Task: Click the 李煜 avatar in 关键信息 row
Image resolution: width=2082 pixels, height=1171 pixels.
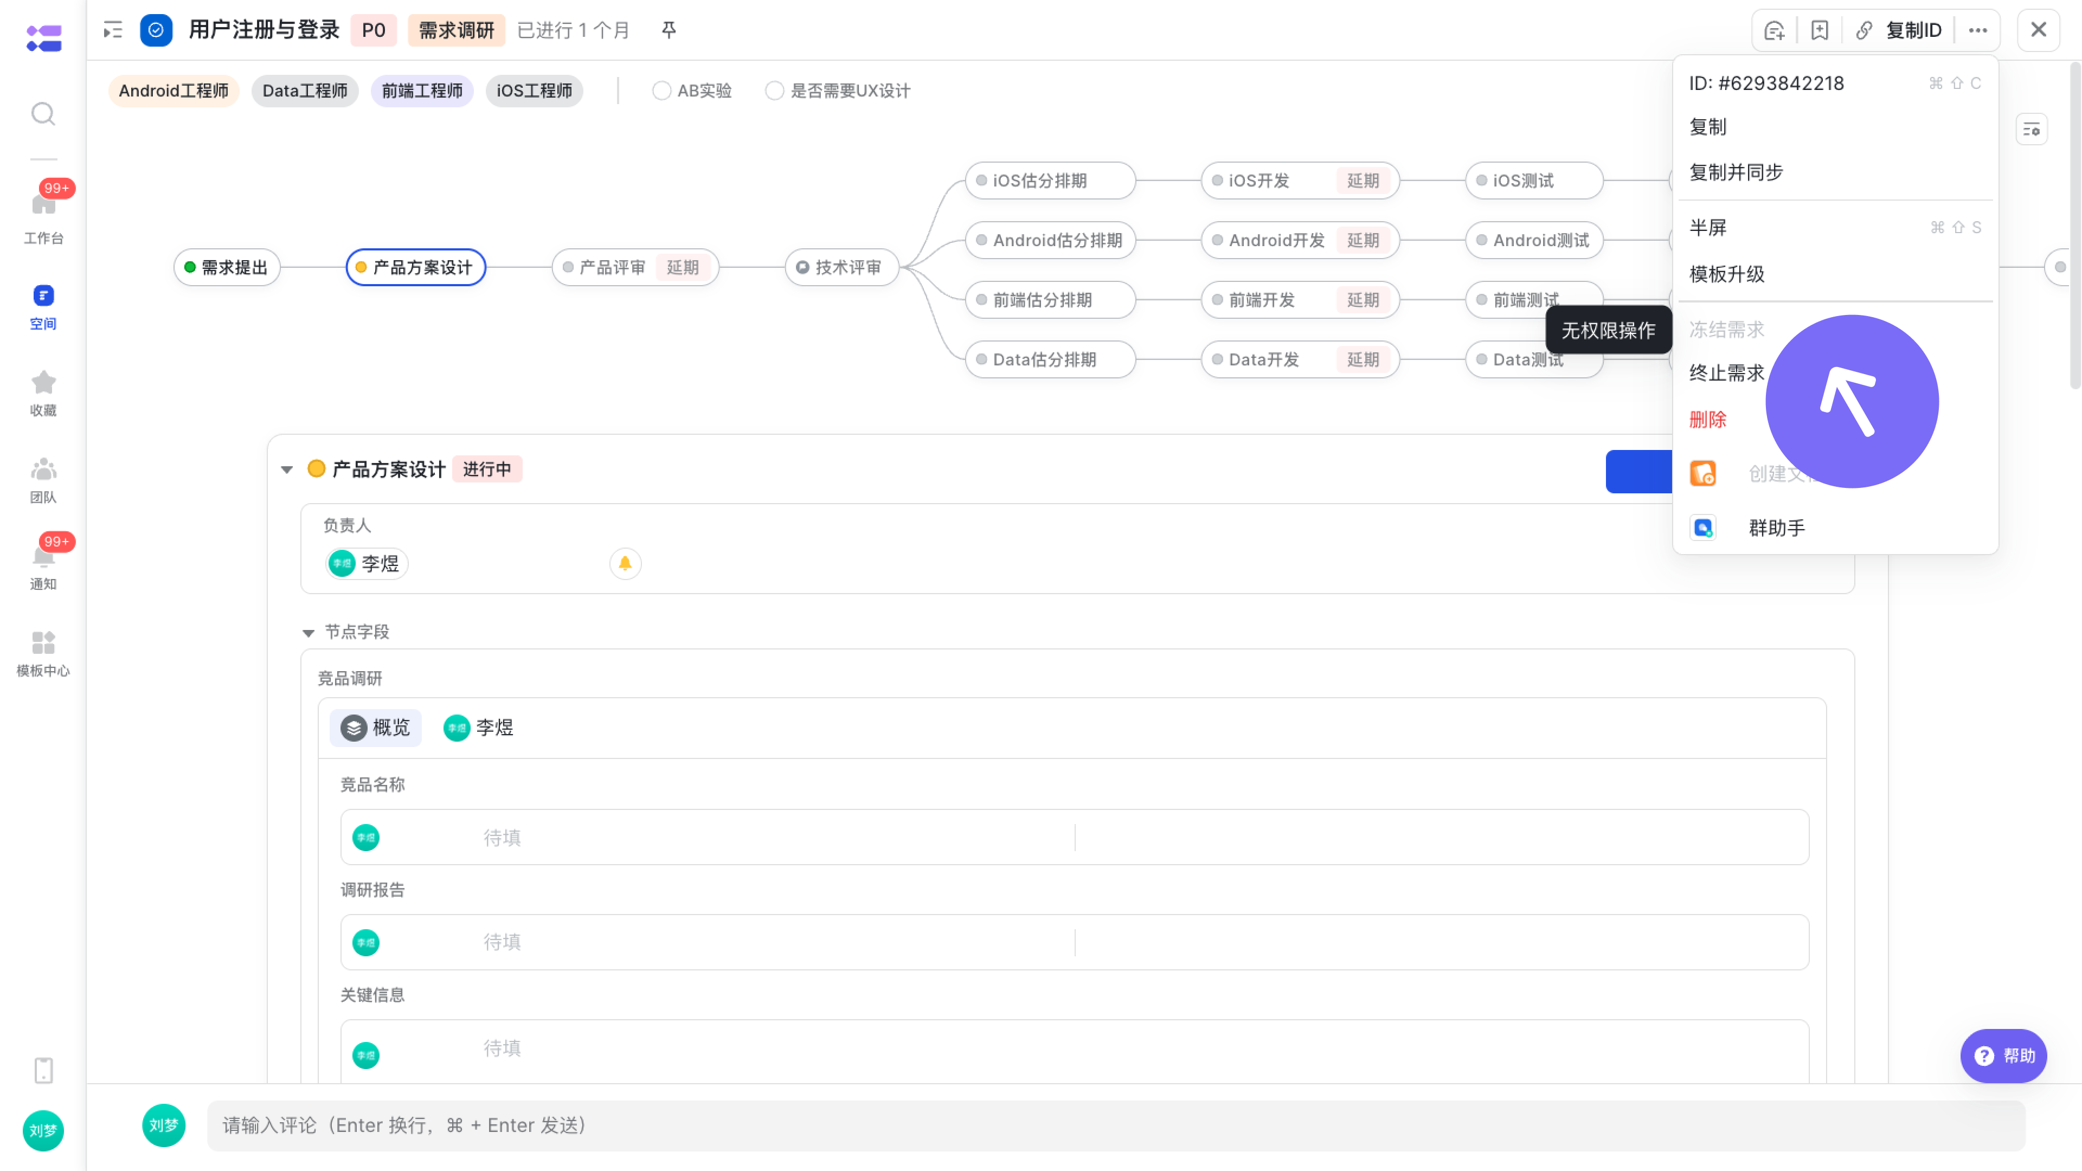Action: (366, 1054)
